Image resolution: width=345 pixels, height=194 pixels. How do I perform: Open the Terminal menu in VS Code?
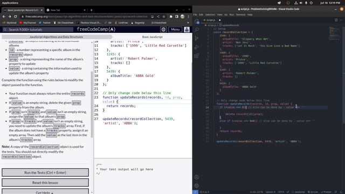coord(241,15)
